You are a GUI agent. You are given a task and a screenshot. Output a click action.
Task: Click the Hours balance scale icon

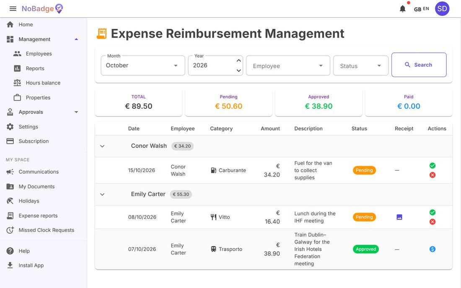17,83
